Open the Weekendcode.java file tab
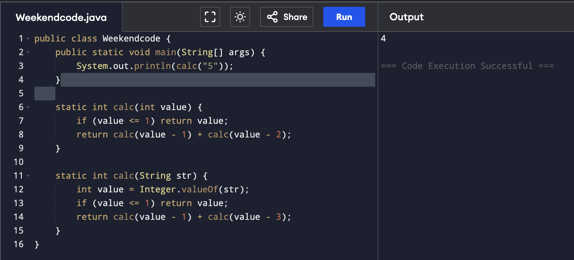 (61, 17)
